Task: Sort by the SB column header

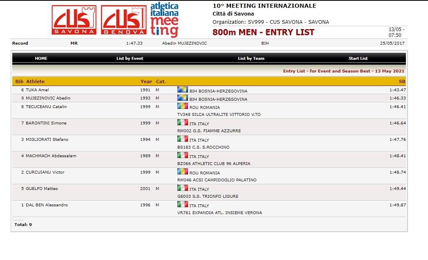Action: 402,81
